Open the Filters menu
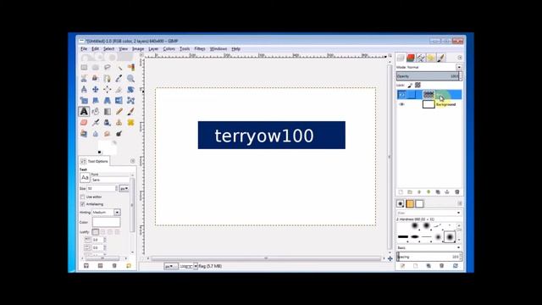The width and height of the screenshot is (542, 305). [x=200, y=49]
